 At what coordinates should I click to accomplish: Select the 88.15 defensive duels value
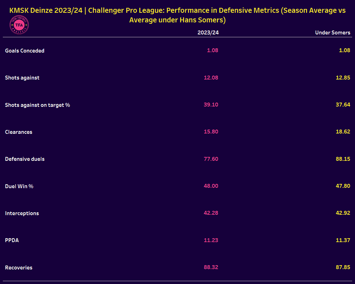(343, 159)
